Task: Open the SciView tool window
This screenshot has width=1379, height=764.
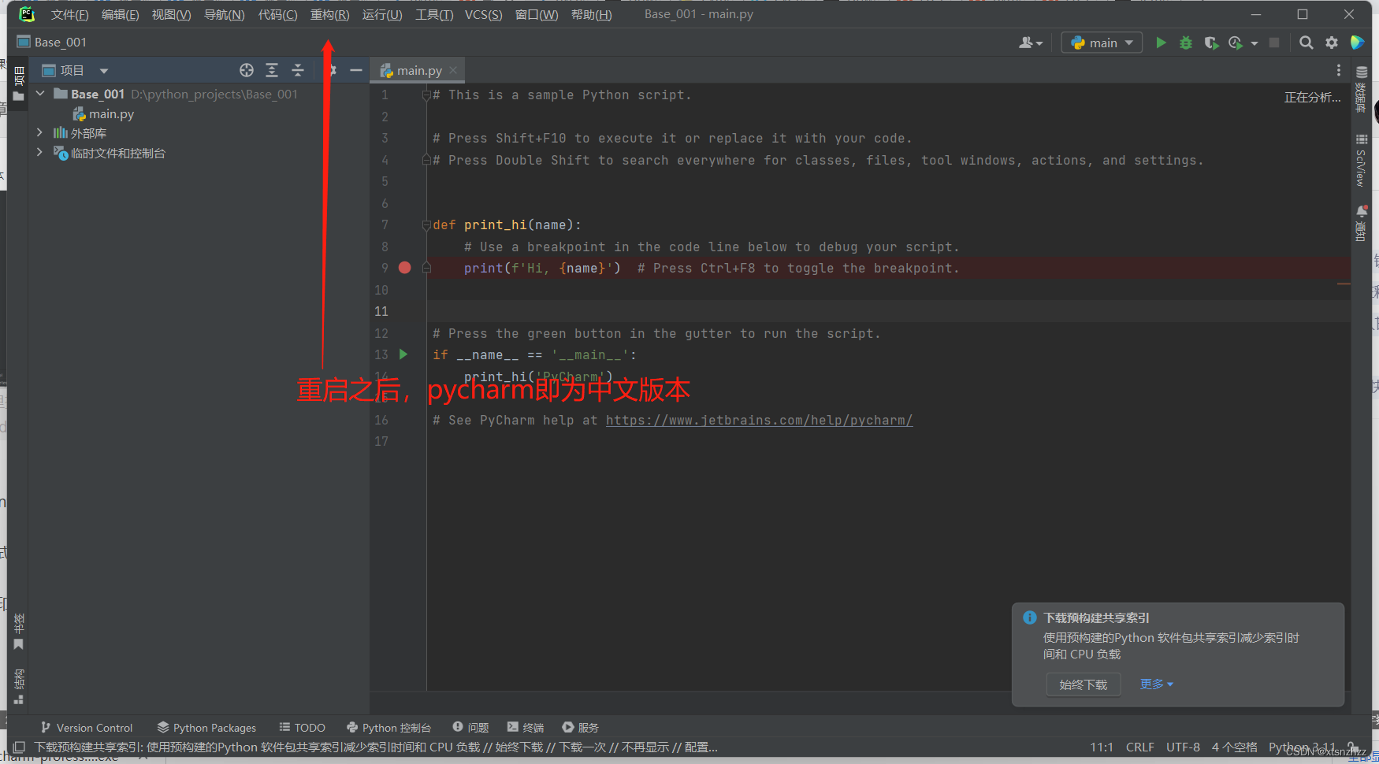Action: coord(1361,160)
